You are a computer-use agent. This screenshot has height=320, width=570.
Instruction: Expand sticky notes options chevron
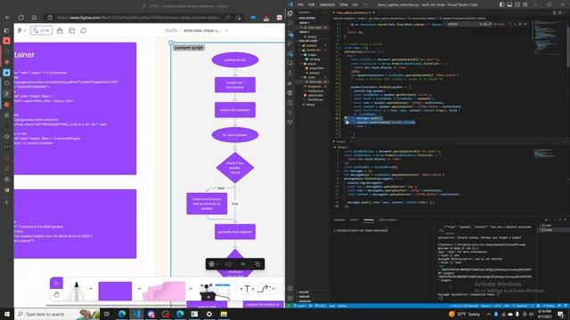pos(191,289)
